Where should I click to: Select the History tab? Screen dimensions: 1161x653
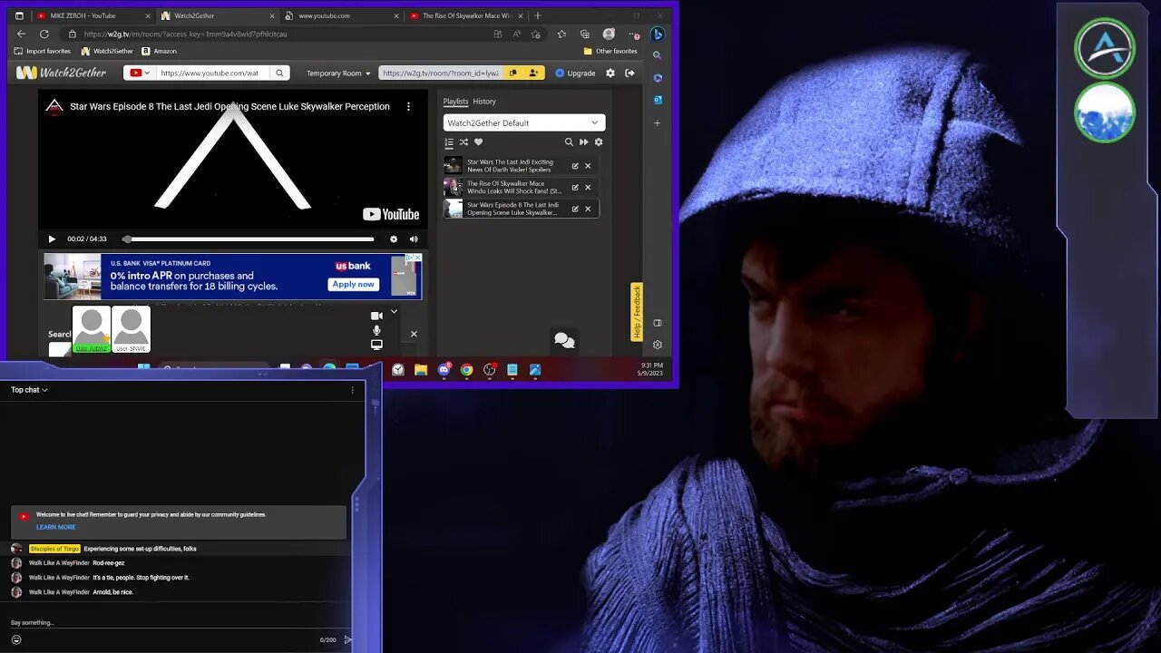[x=484, y=102]
